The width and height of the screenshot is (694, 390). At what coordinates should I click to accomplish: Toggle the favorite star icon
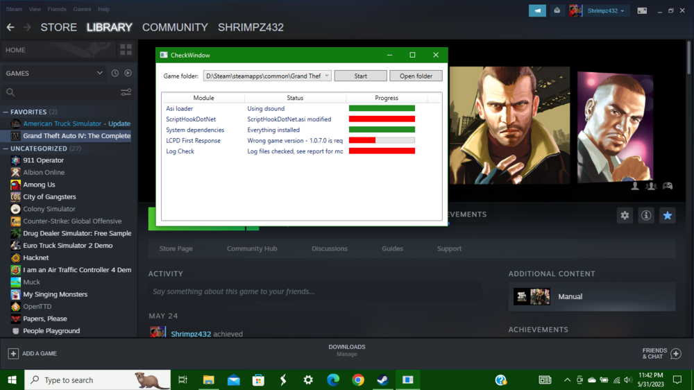click(668, 215)
